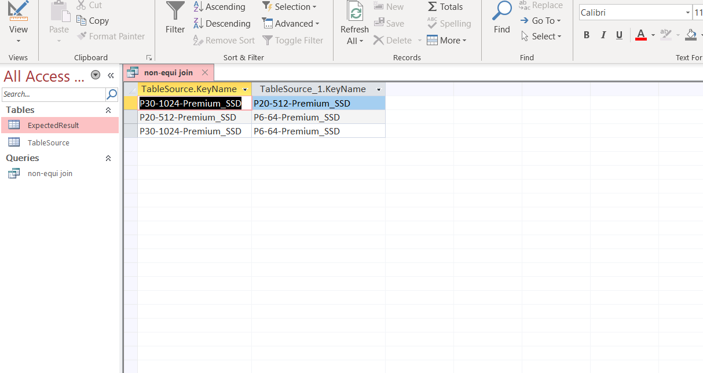Click Refresh All

point(354,23)
